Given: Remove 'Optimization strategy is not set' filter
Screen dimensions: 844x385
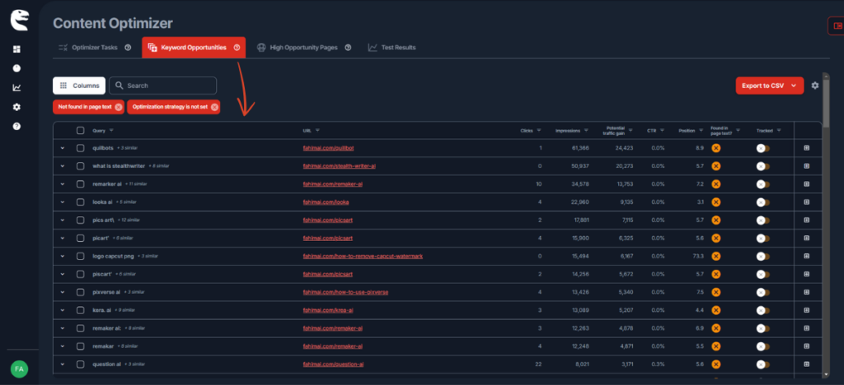Looking at the screenshot, I should (x=215, y=107).
